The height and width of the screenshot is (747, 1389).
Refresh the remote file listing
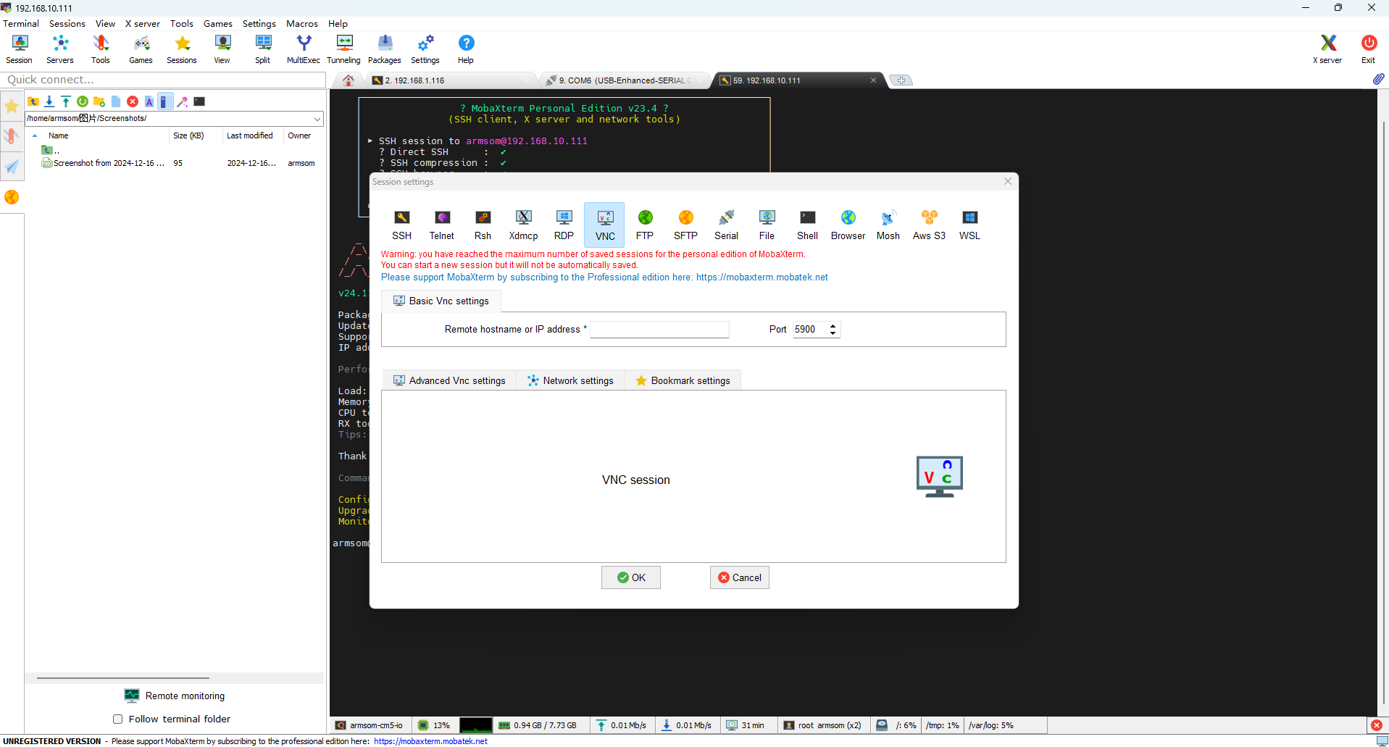(x=82, y=101)
